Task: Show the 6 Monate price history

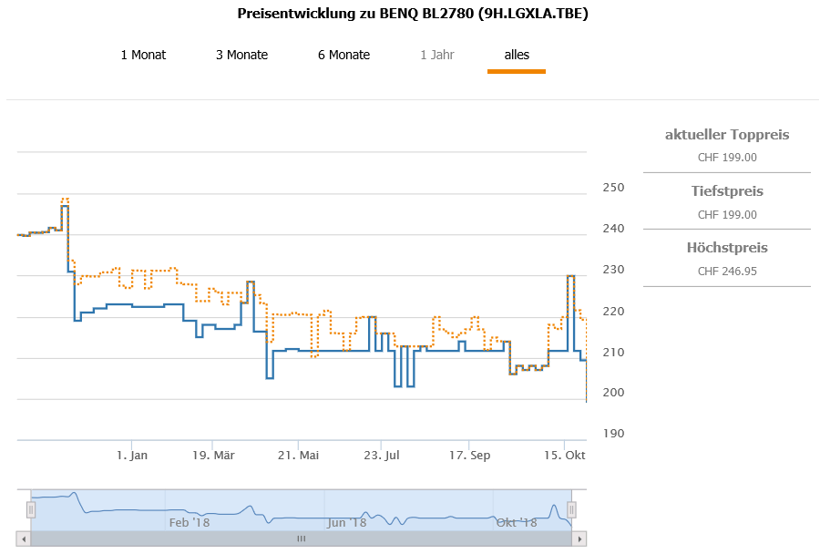Action: [x=343, y=55]
